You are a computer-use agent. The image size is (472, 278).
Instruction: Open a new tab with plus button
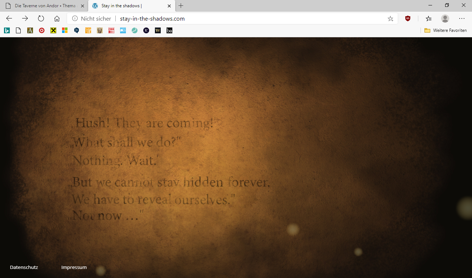(181, 6)
